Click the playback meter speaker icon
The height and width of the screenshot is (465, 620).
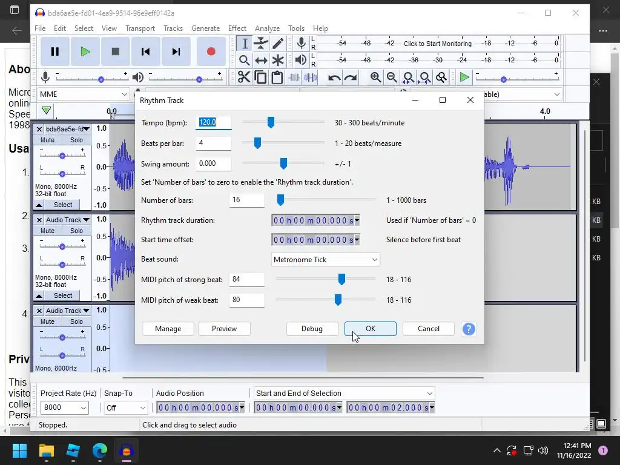[x=301, y=60]
